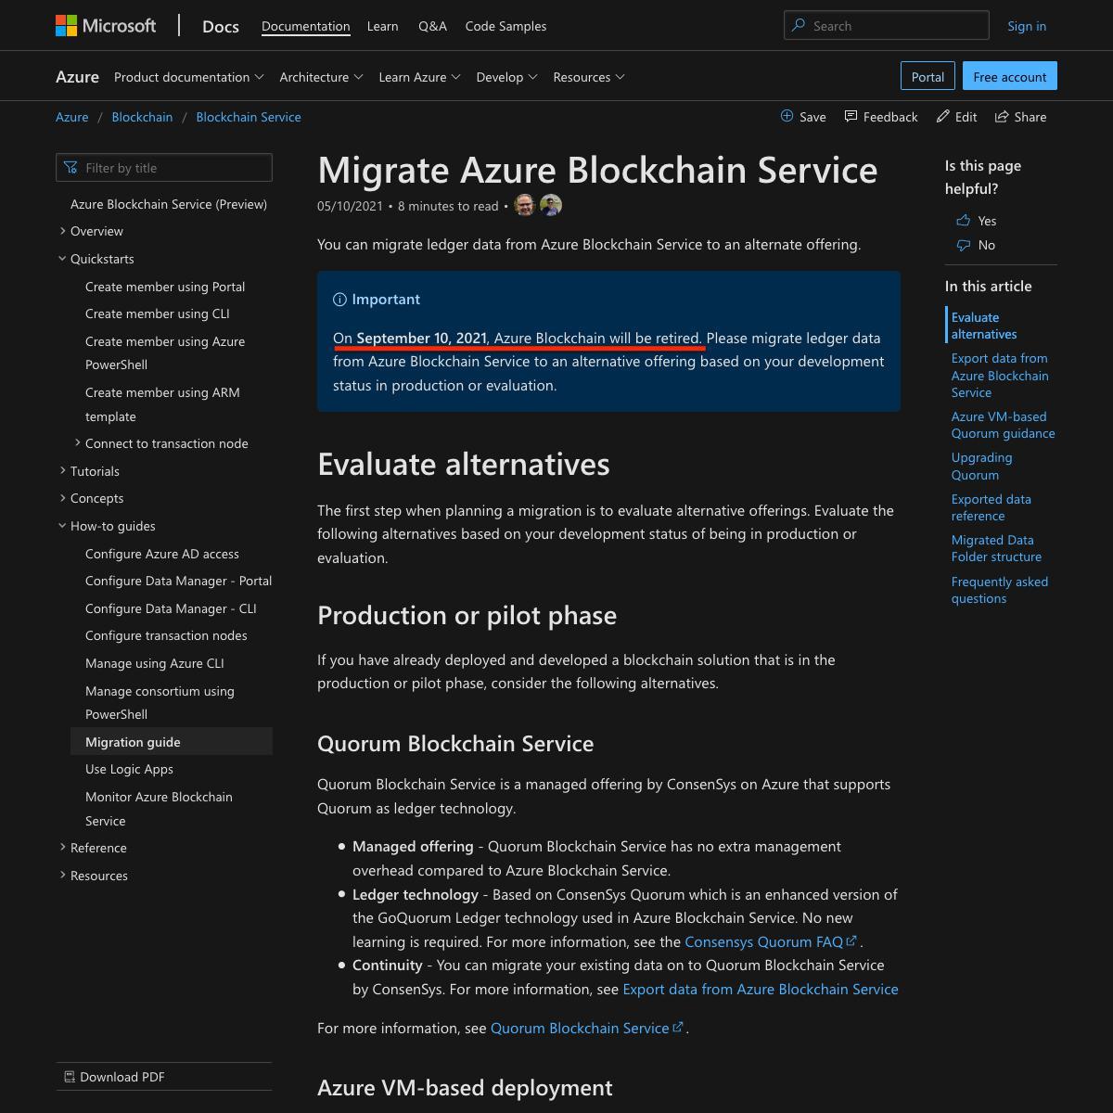Open Configure Data Manager - Portal
Image resolution: width=1113 pixels, height=1113 pixels.
[x=178, y=581]
